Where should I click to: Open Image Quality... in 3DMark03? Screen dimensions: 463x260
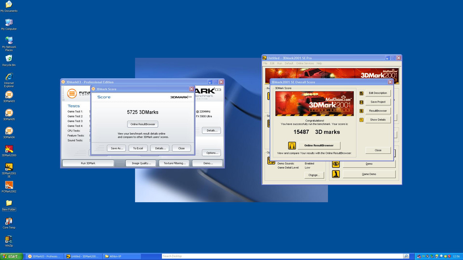tap(141, 163)
